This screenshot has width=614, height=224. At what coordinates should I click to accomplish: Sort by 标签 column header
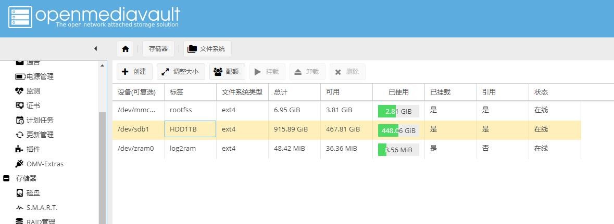pyautogui.click(x=190, y=93)
